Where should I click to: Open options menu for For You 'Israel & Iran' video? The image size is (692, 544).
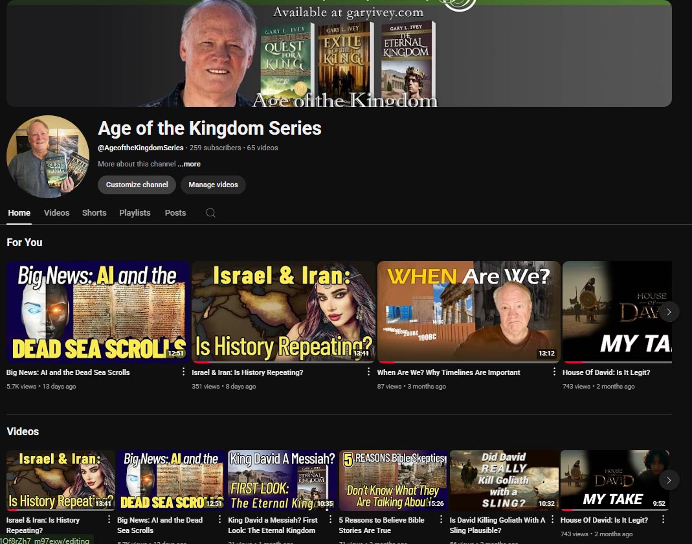369,372
